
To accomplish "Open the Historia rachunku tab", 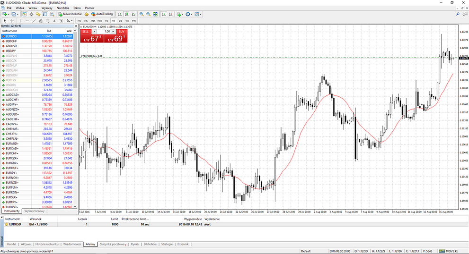I will (47, 244).
